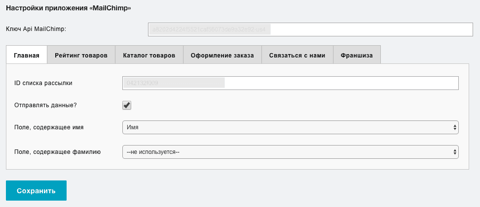The height and width of the screenshot is (207, 480).
Task: Switch to the Франшиза tab
Action: pos(357,56)
